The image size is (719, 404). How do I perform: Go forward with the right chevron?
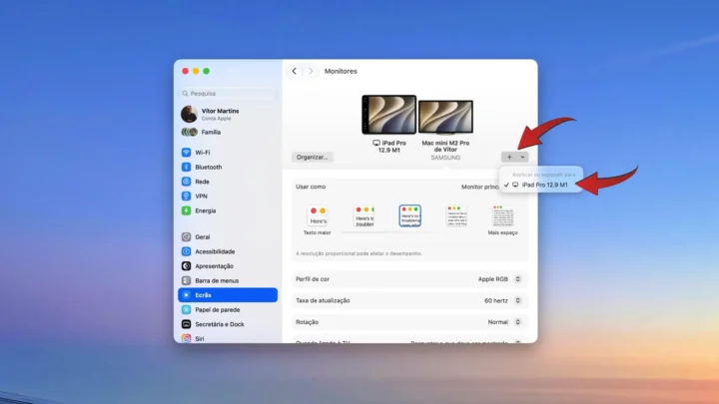[311, 71]
